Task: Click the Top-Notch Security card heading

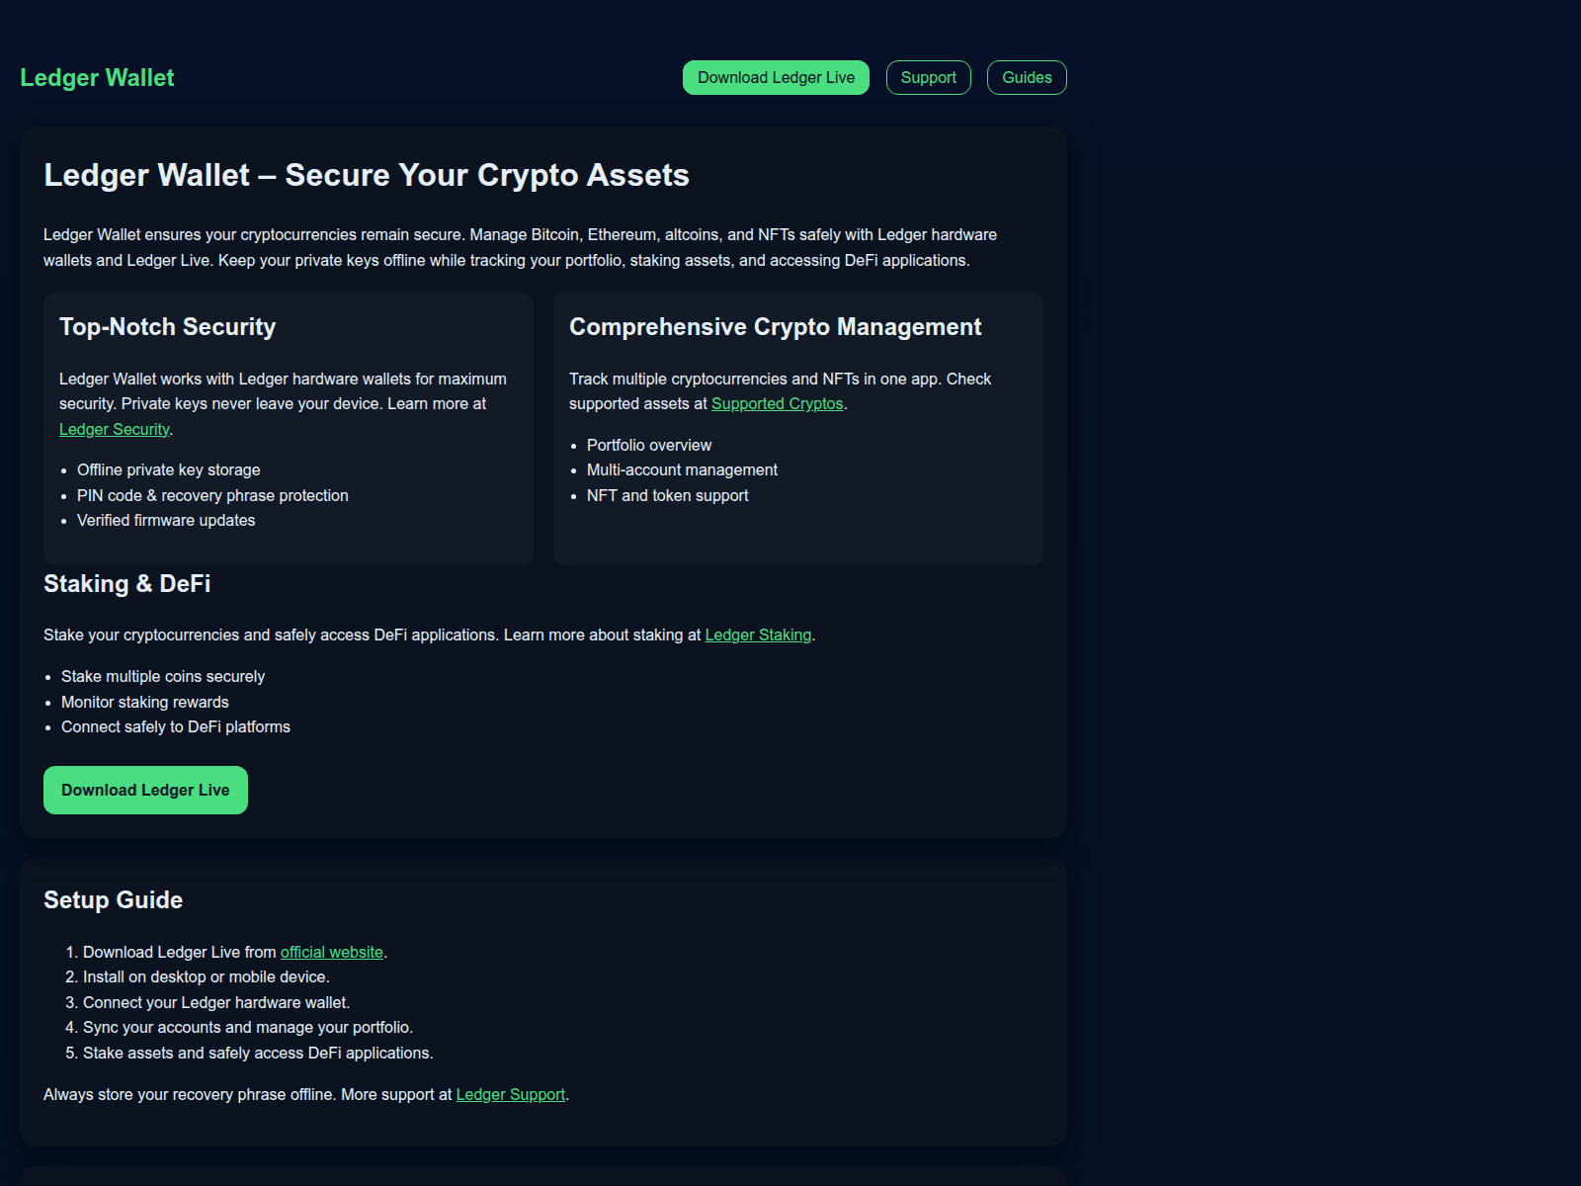Action: tap(167, 327)
